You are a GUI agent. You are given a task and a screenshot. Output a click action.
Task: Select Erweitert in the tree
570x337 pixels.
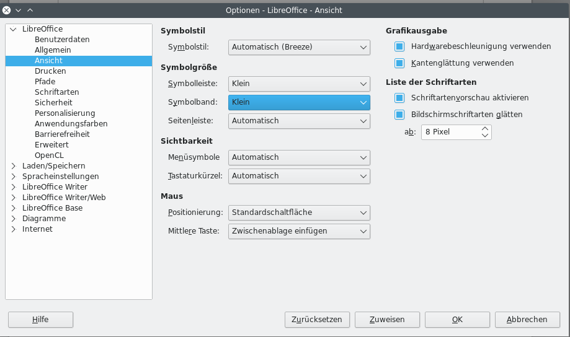click(x=51, y=144)
